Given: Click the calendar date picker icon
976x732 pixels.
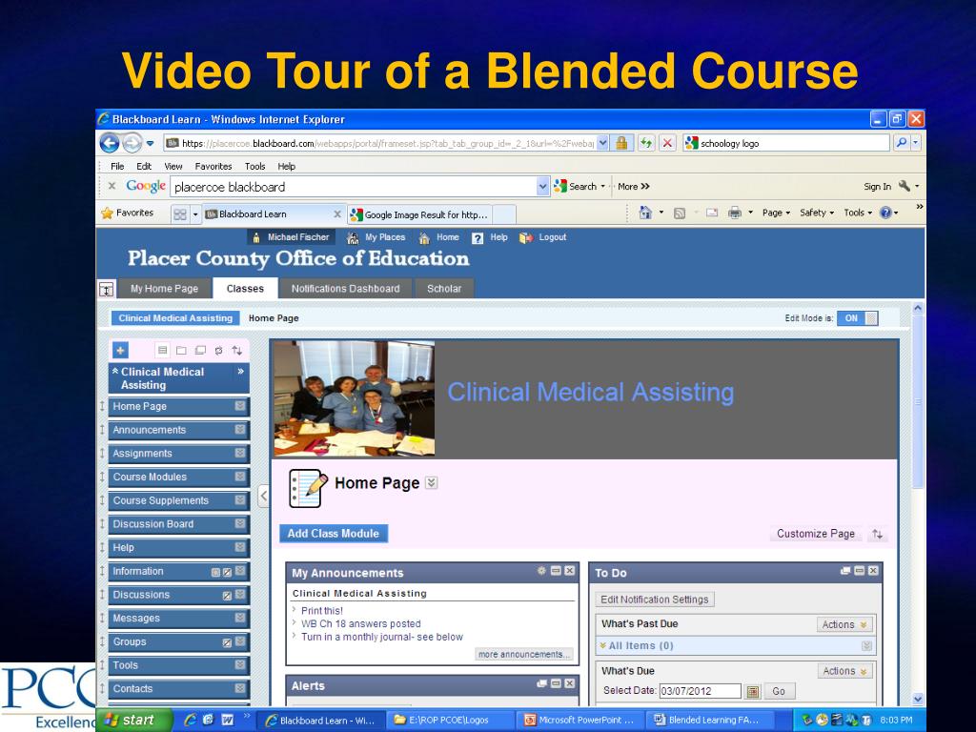Looking at the screenshot, I should [753, 691].
